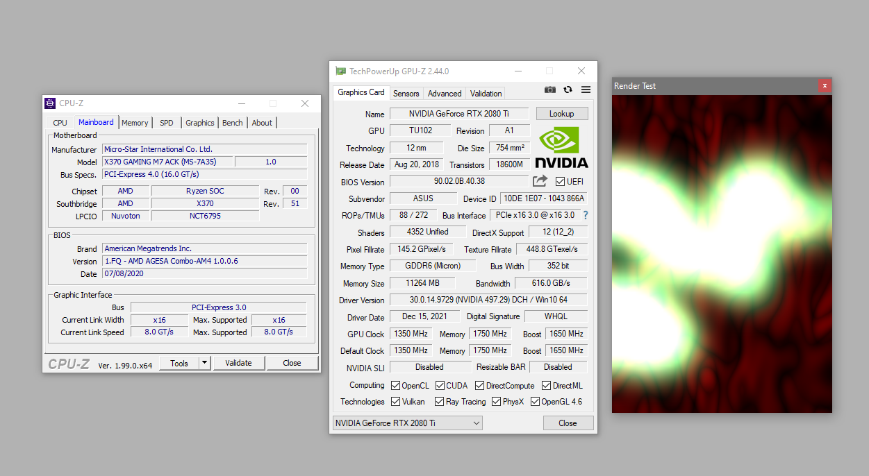Viewport: 869px width, 476px height.
Task: Click the BIOS Date value 07/08/2020
Action: point(205,273)
